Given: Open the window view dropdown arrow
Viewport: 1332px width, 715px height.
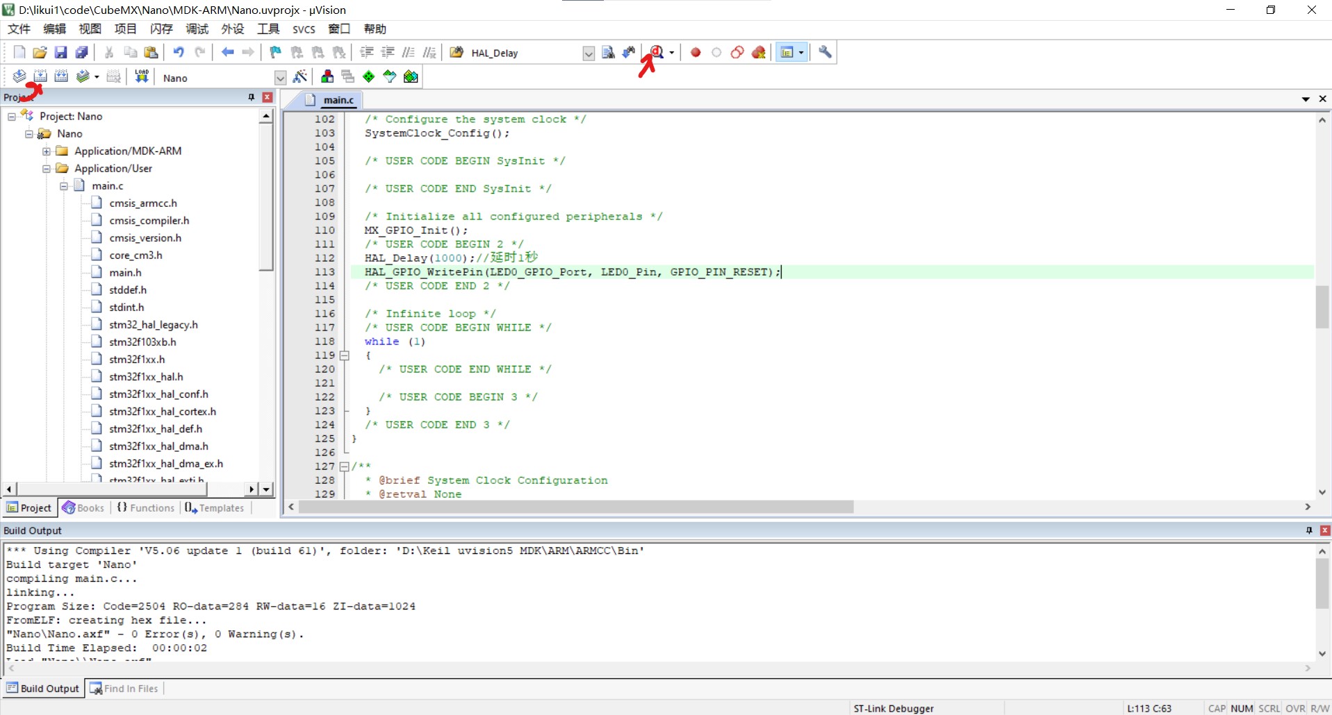Looking at the screenshot, I should point(801,53).
